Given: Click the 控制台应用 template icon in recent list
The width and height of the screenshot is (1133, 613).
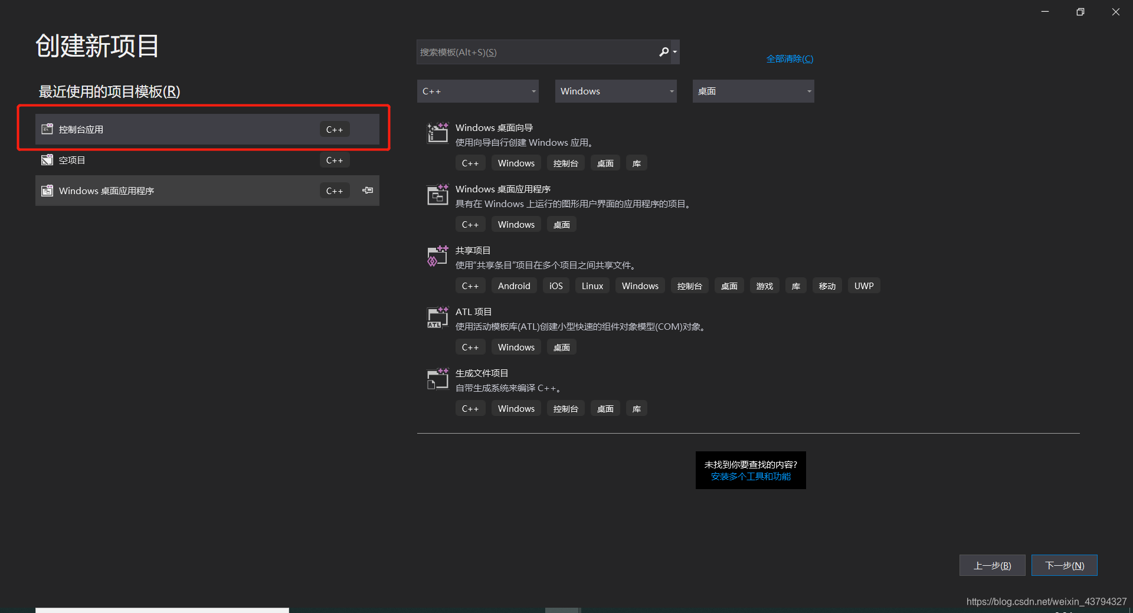Looking at the screenshot, I should pyautogui.click(x=47, y=129).
